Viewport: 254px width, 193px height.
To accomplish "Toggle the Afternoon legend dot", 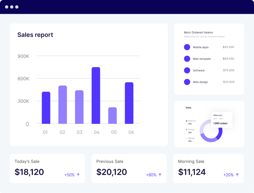I will pyautogui.click(x=187, y=121).
